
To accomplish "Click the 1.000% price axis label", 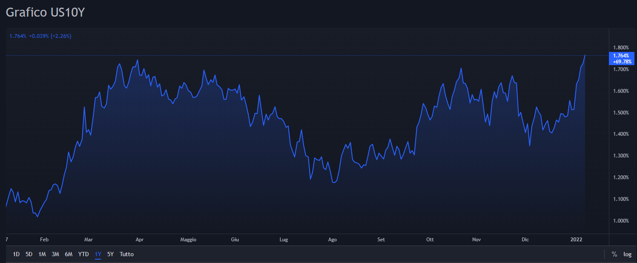I will point(621,221).
